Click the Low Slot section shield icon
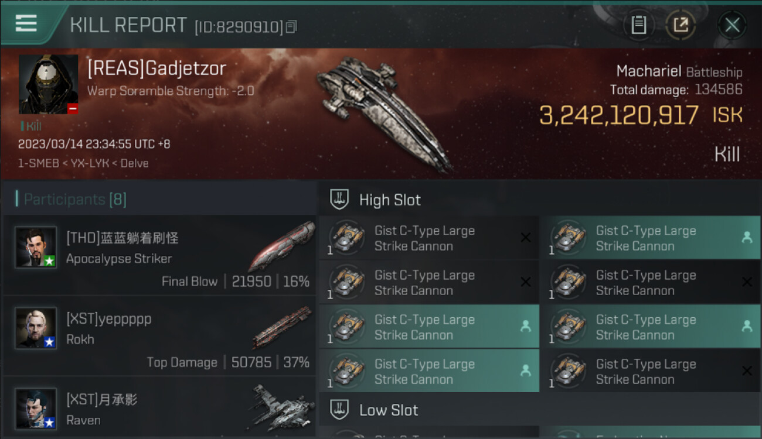The image size is (762, 439). click(x=339, y=410)
